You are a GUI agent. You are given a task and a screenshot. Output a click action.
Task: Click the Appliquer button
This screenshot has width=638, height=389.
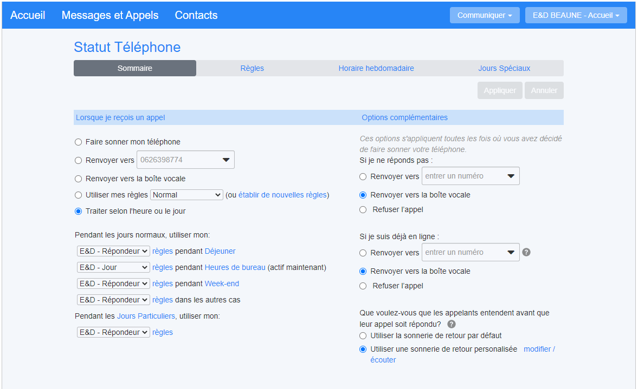click(x=500, y=90)
